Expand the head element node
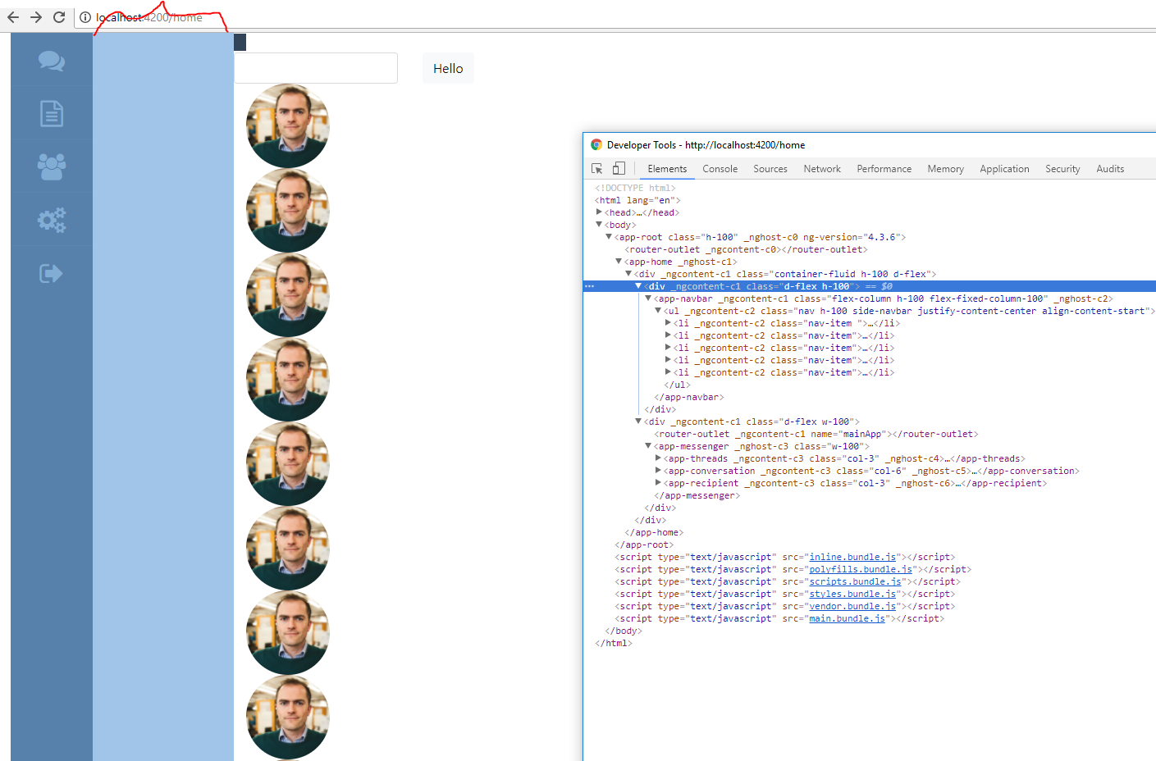This screenshot has width=1156, height=761. click(x=599, y=212)
